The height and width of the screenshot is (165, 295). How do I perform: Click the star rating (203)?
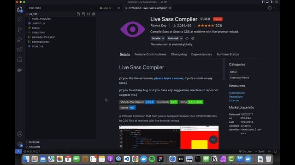pos(210,26)
